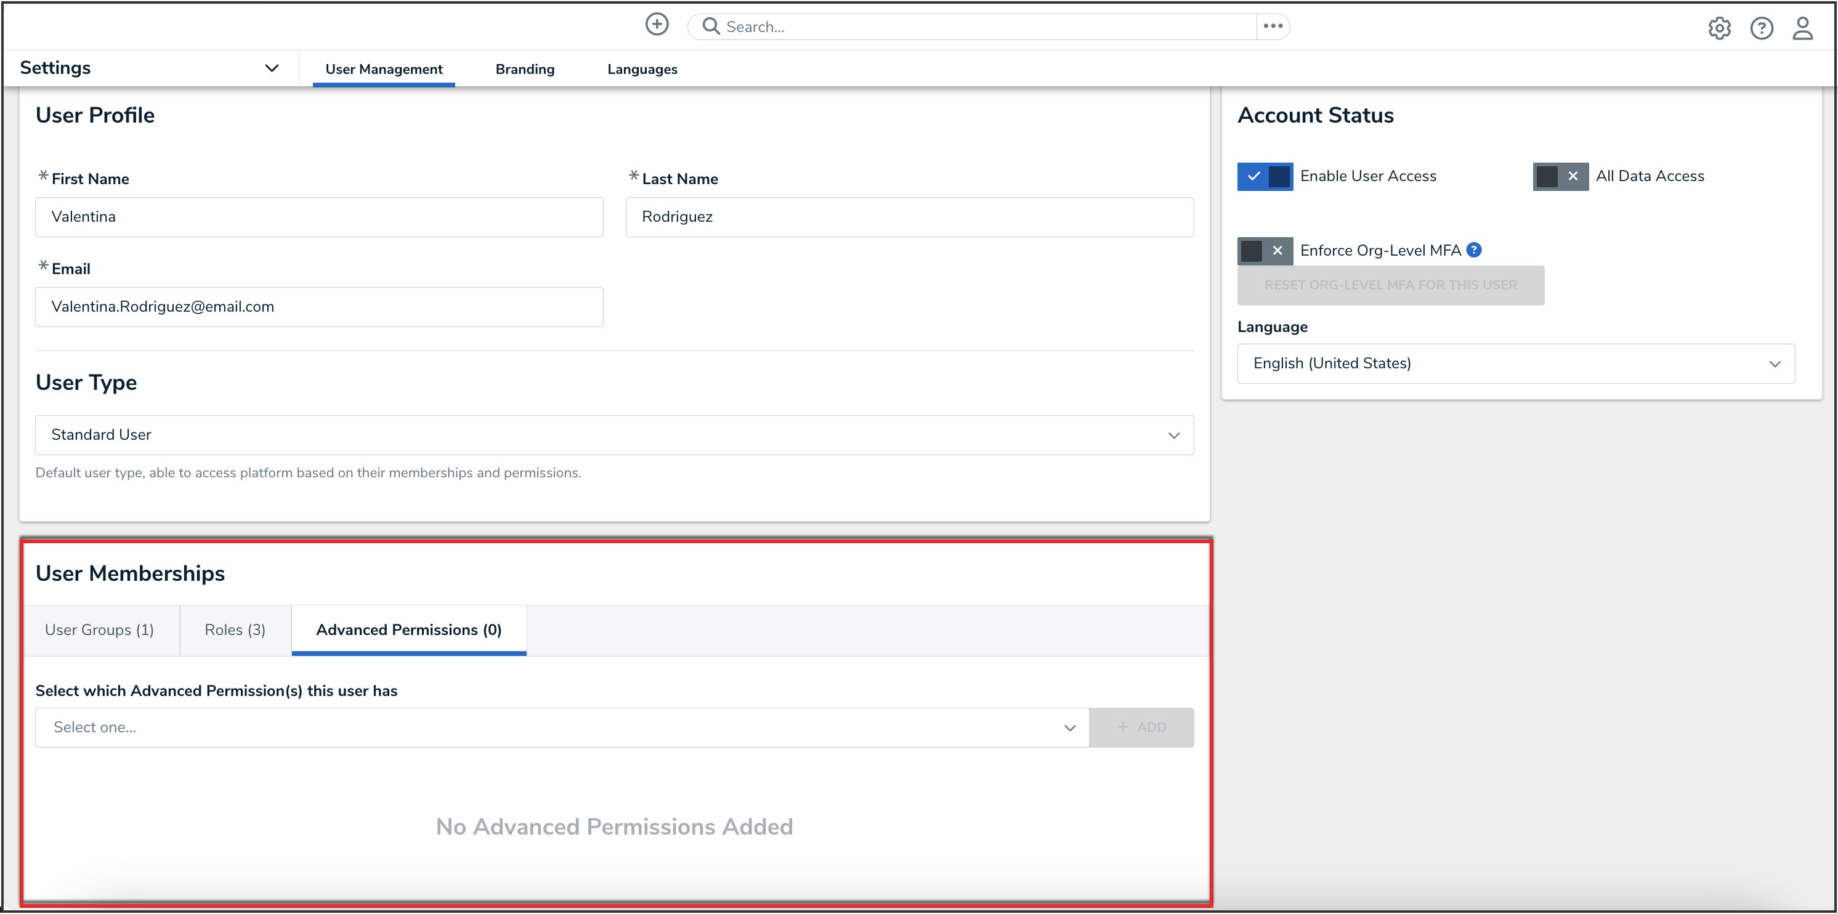Toggle Enable User Access switch

pos(1265,176)
